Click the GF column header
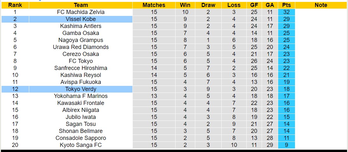 (254, 5)
